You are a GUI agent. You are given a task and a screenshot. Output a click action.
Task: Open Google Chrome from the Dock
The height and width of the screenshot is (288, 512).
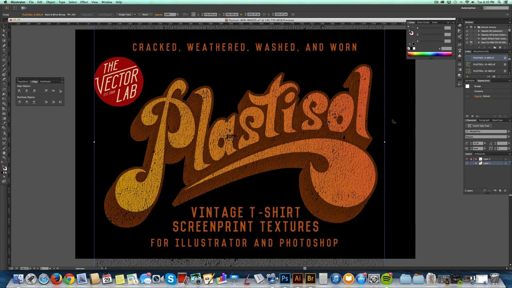pos(69,279)
